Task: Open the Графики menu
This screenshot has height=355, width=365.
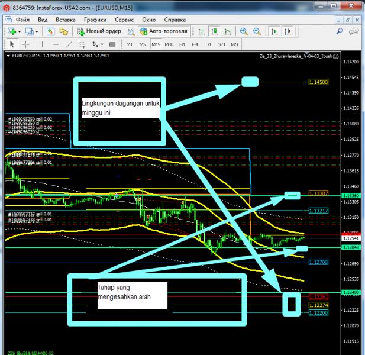Action: pyautogui.click(x=95, y=20)
